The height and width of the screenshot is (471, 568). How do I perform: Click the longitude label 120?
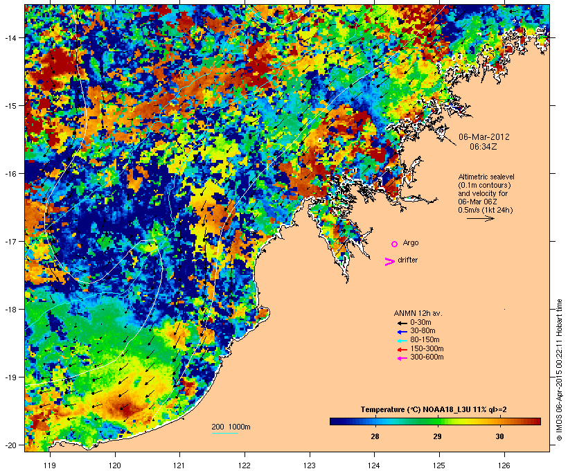click(115, 465)
